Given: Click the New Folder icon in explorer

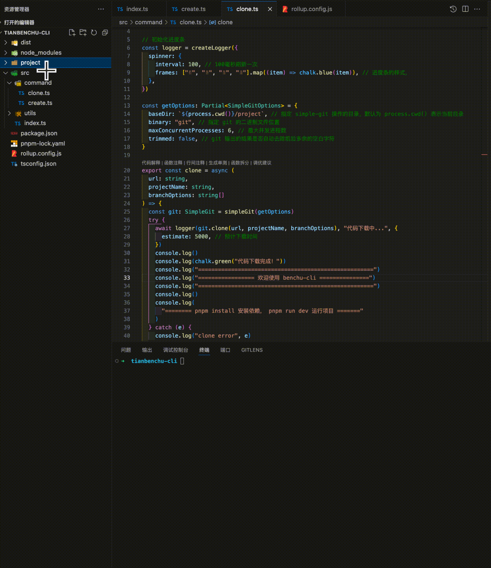Looking at the screenshot, I should click(x=83, y=33).
